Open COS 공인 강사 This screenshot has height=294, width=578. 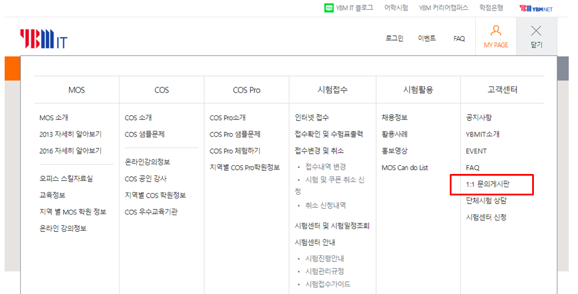click(146, 179)
